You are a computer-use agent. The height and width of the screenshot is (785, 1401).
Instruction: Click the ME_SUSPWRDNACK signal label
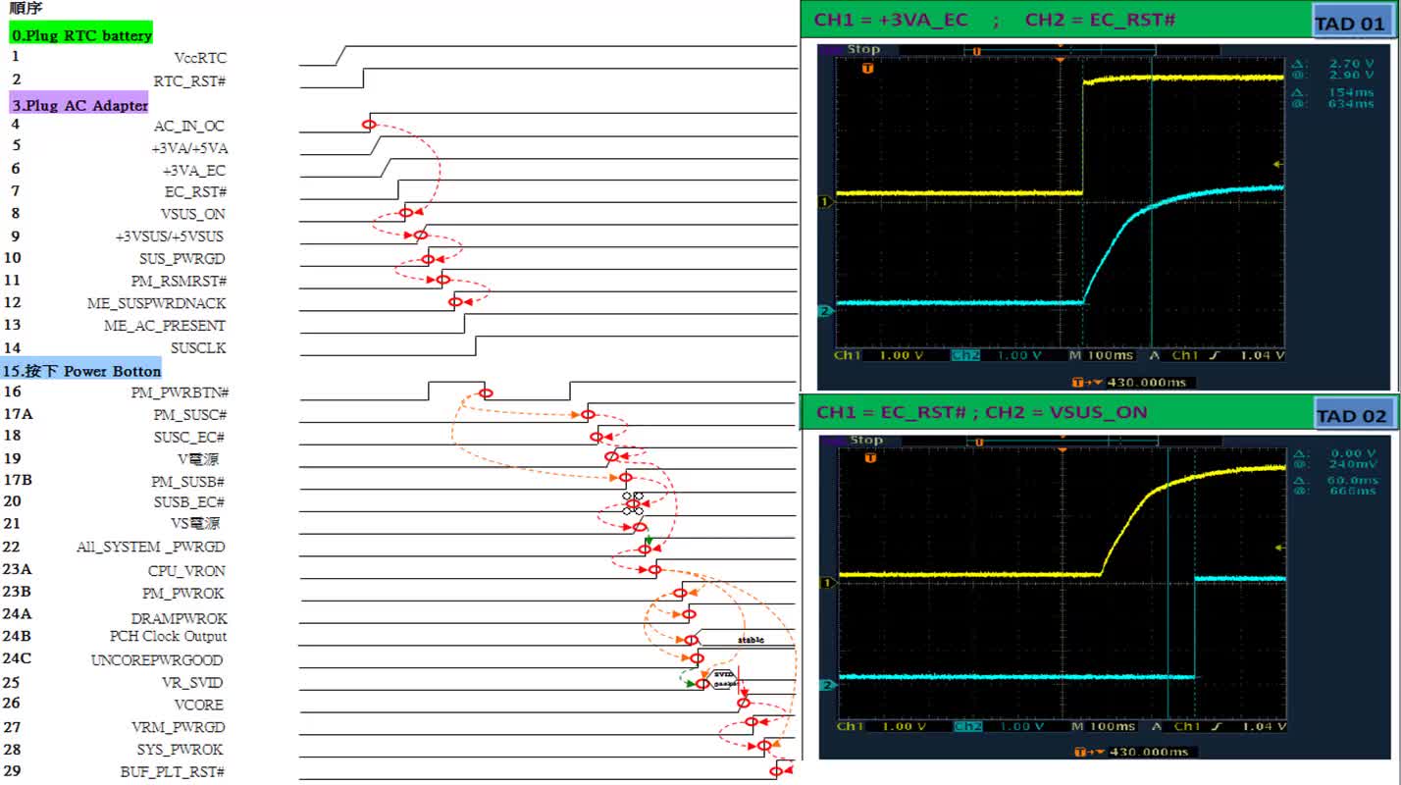click(156, 303)
